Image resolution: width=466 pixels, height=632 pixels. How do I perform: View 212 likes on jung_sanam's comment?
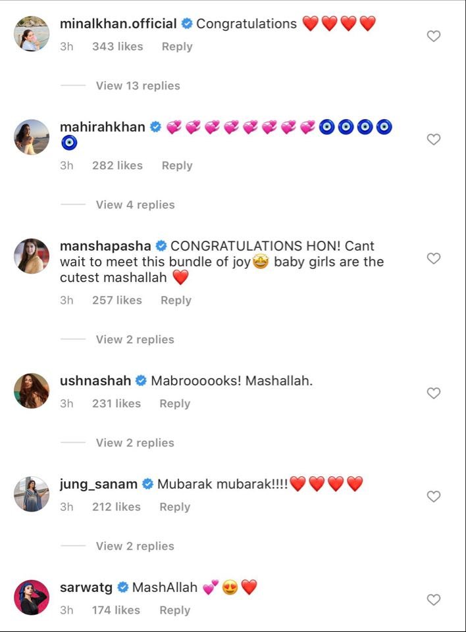click(x=116, y=507)
